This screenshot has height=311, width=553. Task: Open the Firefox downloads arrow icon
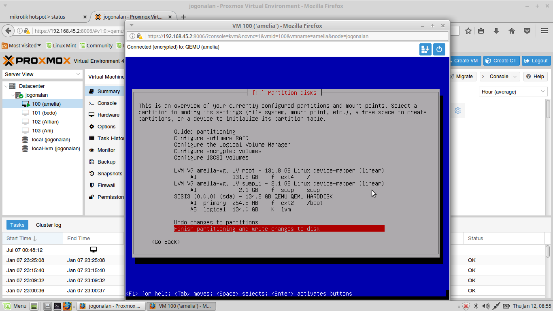pyautogui.click(x=496, y=31)
